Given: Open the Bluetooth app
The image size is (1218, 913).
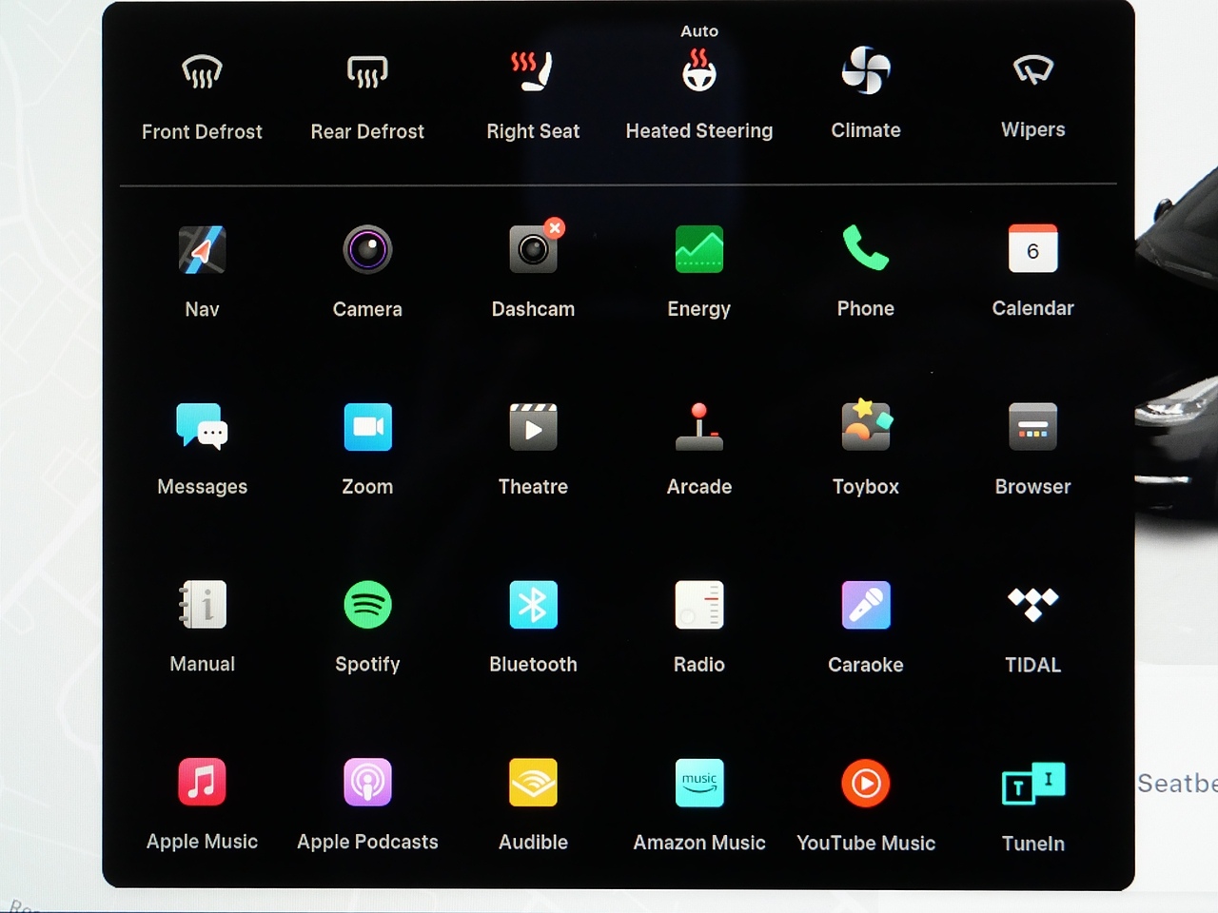Looking at the screenshot, I should tap(533, 605).
